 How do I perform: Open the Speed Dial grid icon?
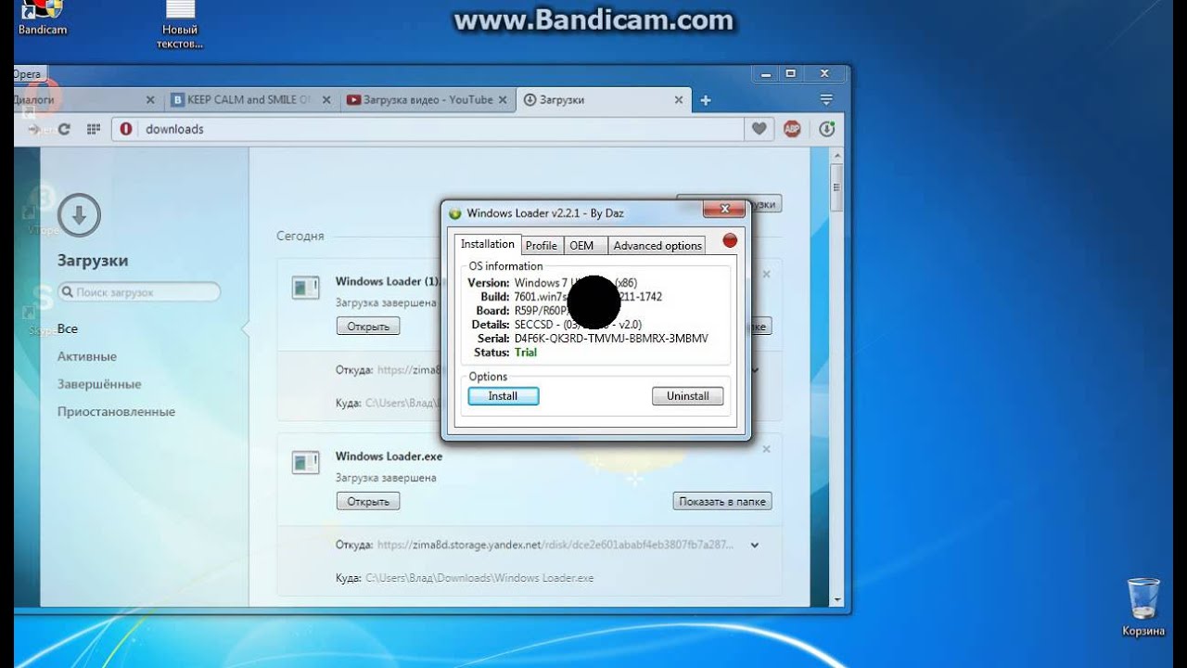point(93,129)
